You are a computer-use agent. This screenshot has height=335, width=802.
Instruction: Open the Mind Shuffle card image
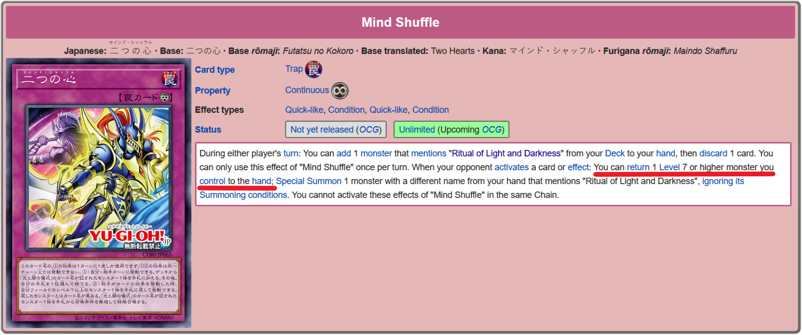pyautogui.click(x=99, y=194)
